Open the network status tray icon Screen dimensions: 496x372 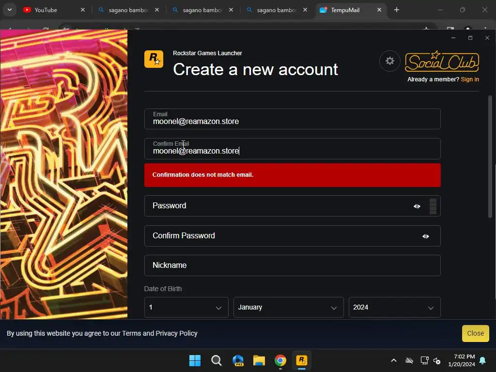(x=424, y=360)
